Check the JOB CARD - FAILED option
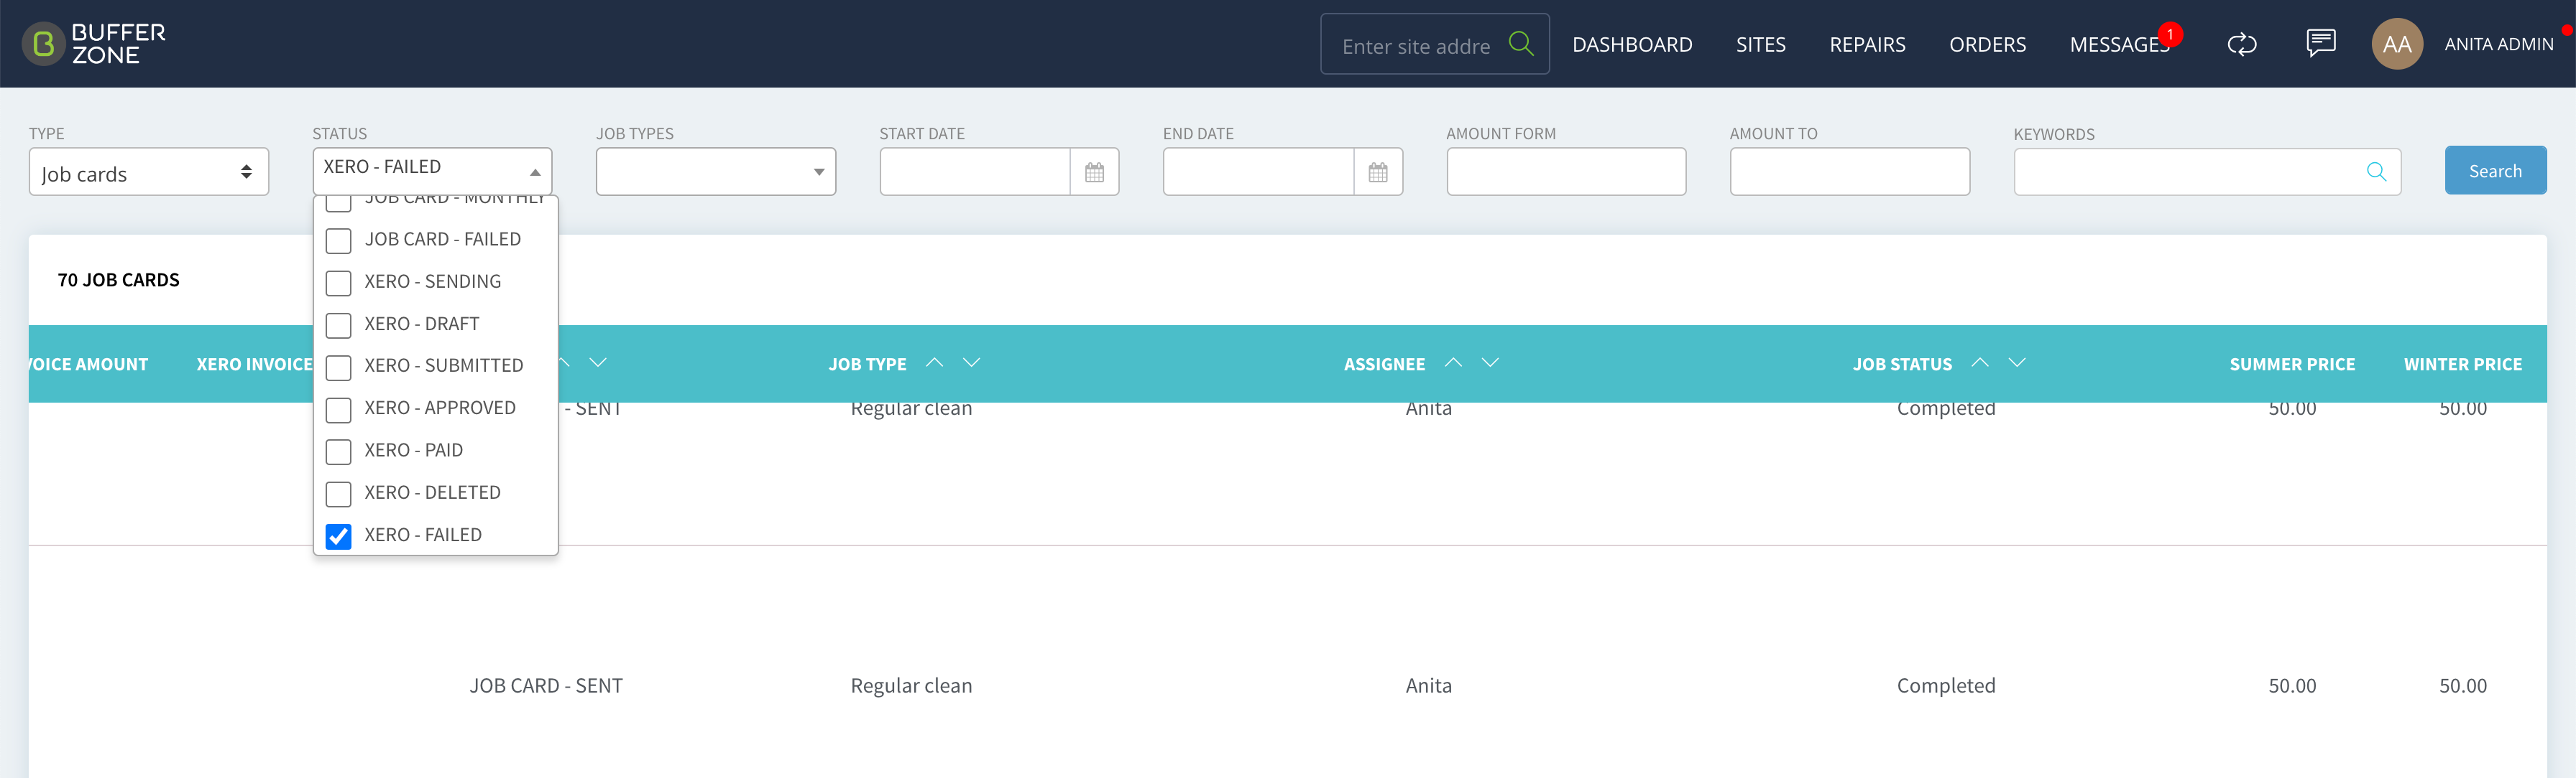 tap(338, 240)
